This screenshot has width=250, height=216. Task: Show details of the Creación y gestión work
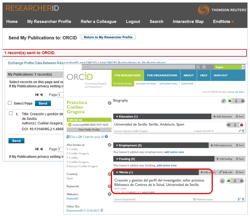(222, 181)
